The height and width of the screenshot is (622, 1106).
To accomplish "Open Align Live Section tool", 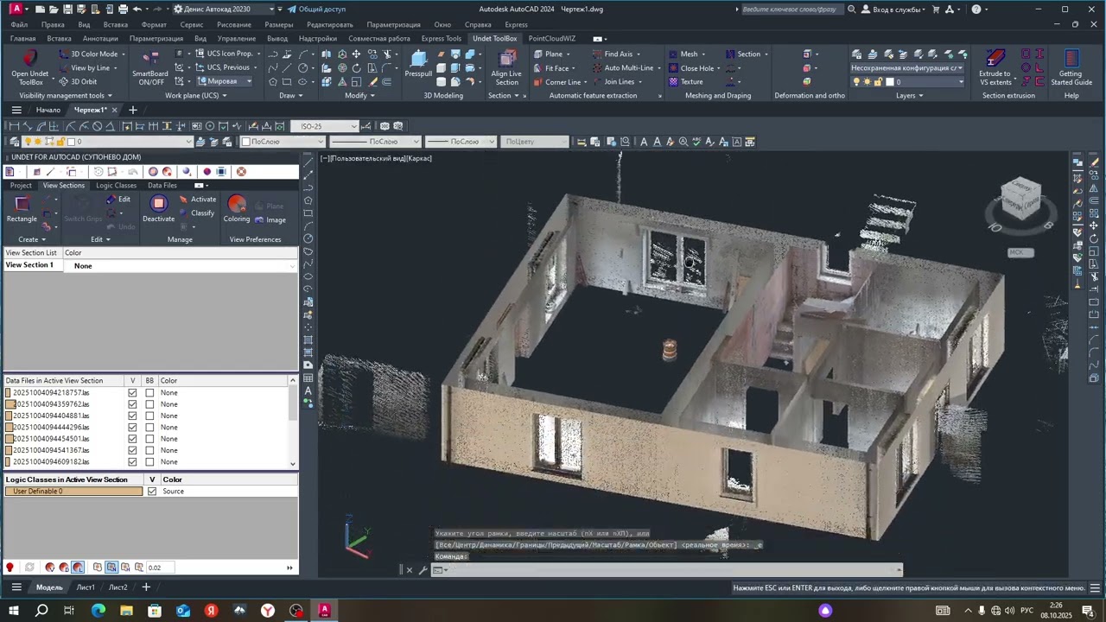I will tap(506, 67).
